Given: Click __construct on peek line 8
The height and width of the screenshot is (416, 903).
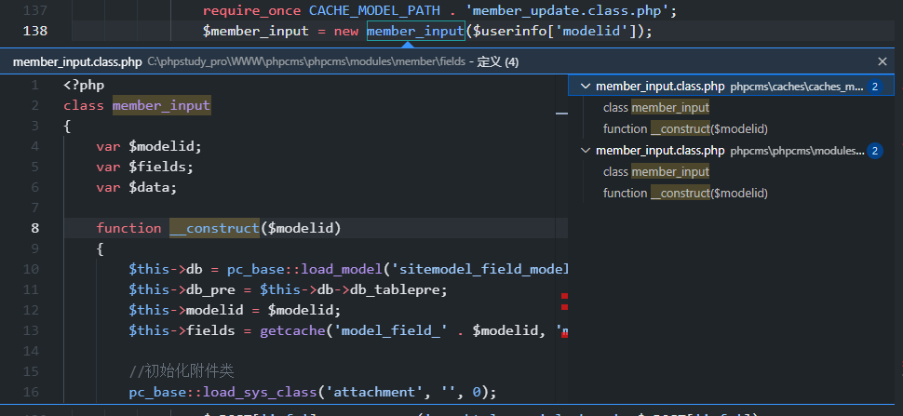Looking at the screenshot, I should click(214, 228).
